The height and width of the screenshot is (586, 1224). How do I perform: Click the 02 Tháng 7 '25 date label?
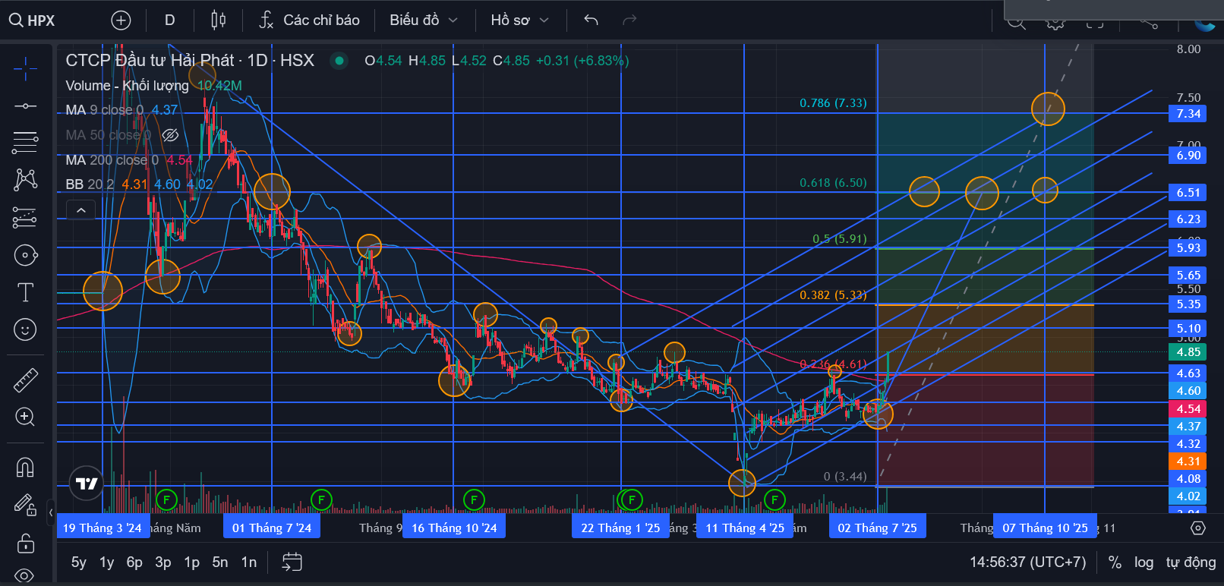tap(878, 528)
